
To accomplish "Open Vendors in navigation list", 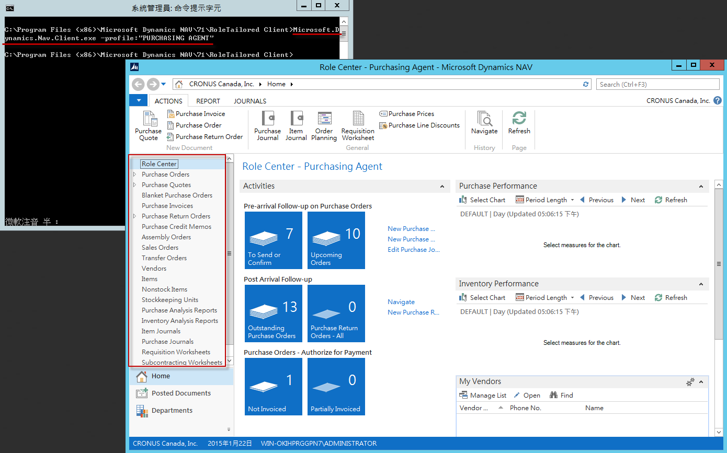I will [x=154, y=269].
